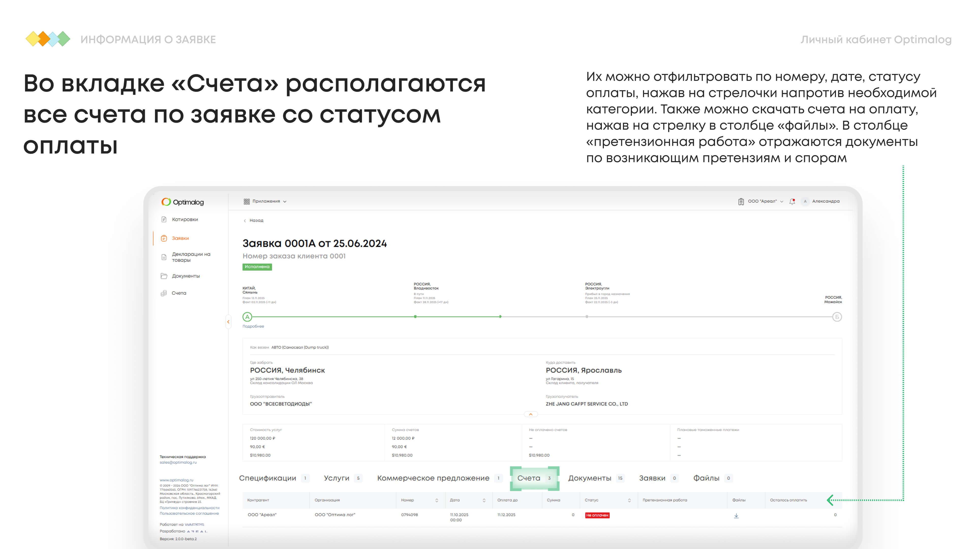
Task: Open Документы folder icon in sidebar
Action: (x=164, y=276)
